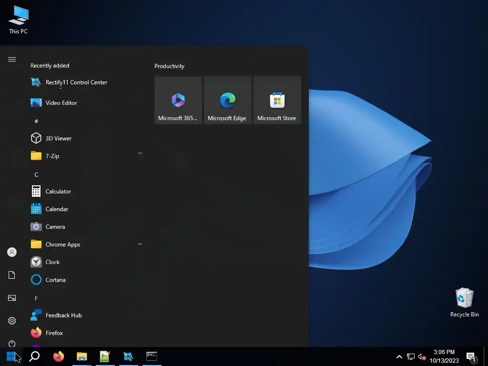This screenshot has width=488, height=366.
Task: Open Documents from the Start sidebar
Action: 12,275
